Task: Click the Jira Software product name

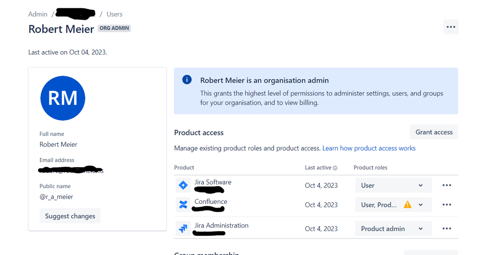Action: tap(213, 182)
